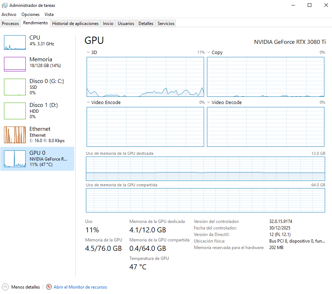Image resolution: width=332 pixels, height=294 pixels.
Task: Click the CPU mini graph thumbnail
Action: [x=15, y=42]
